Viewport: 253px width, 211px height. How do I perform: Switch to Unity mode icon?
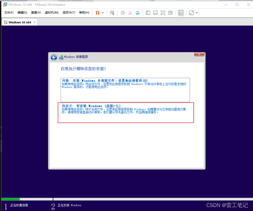[x=170, y=13]
